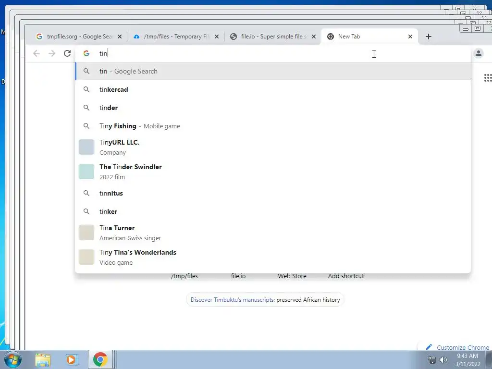Open the Chrome profile avatar menu
Screen dimensions: 492x369
click(x=478, y=53)
